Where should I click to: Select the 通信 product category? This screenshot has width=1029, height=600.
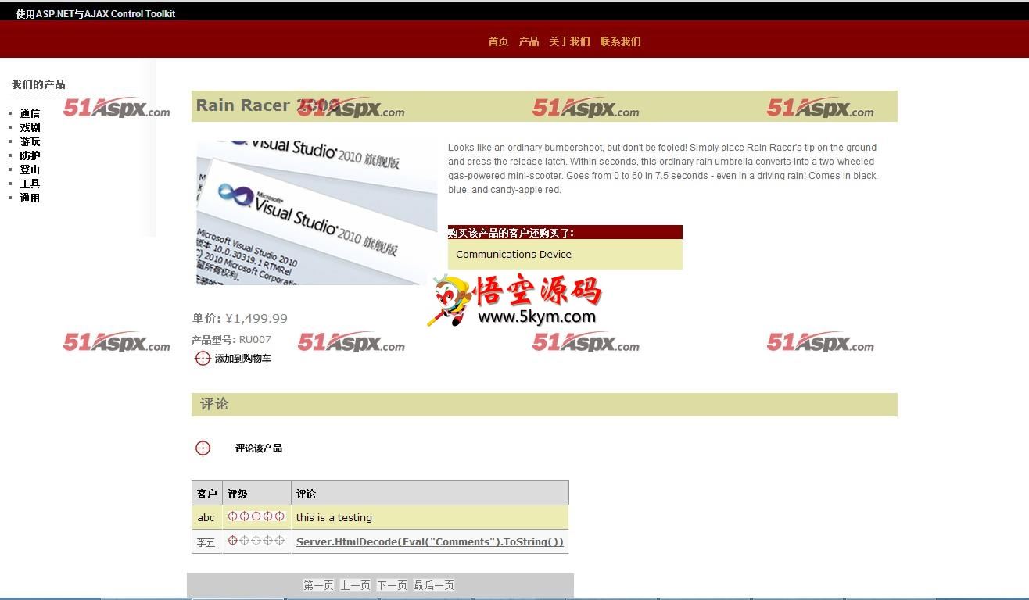(x=30, y=113)
